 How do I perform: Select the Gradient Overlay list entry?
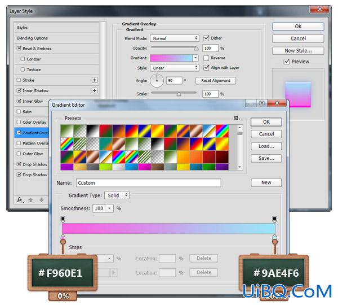pyautogui.click(x=32, y=133)
